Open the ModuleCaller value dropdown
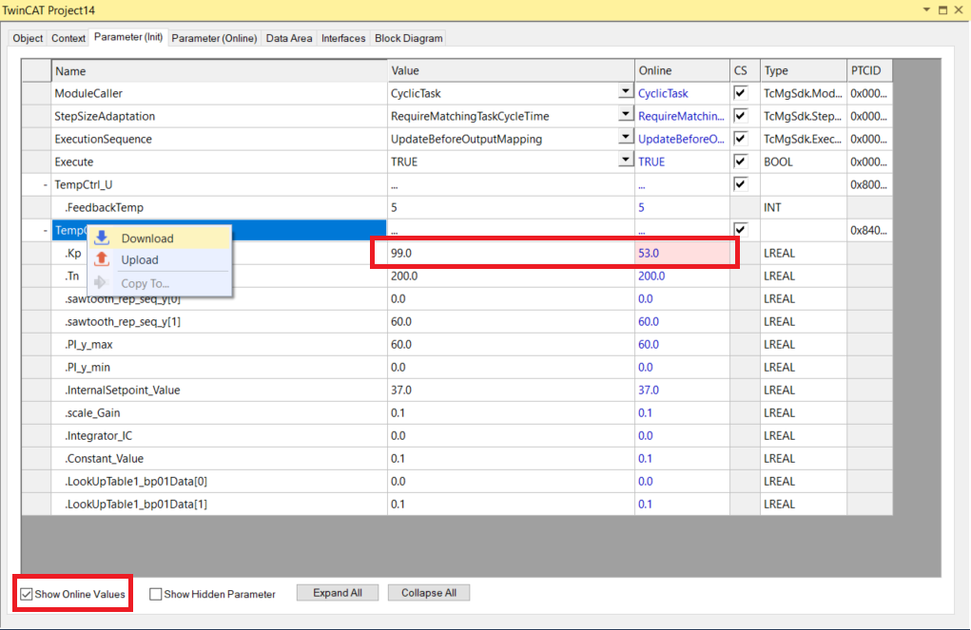 [626, 91]
